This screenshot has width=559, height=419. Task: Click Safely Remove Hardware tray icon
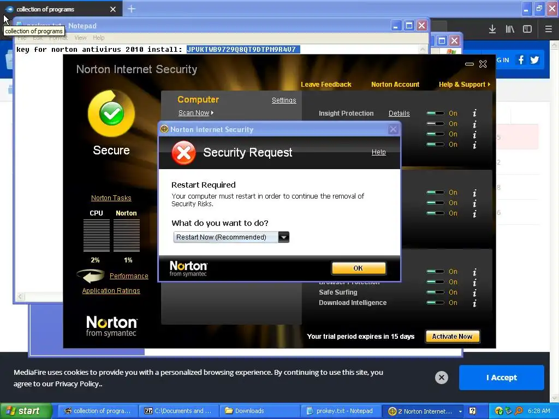click(508, 411)
